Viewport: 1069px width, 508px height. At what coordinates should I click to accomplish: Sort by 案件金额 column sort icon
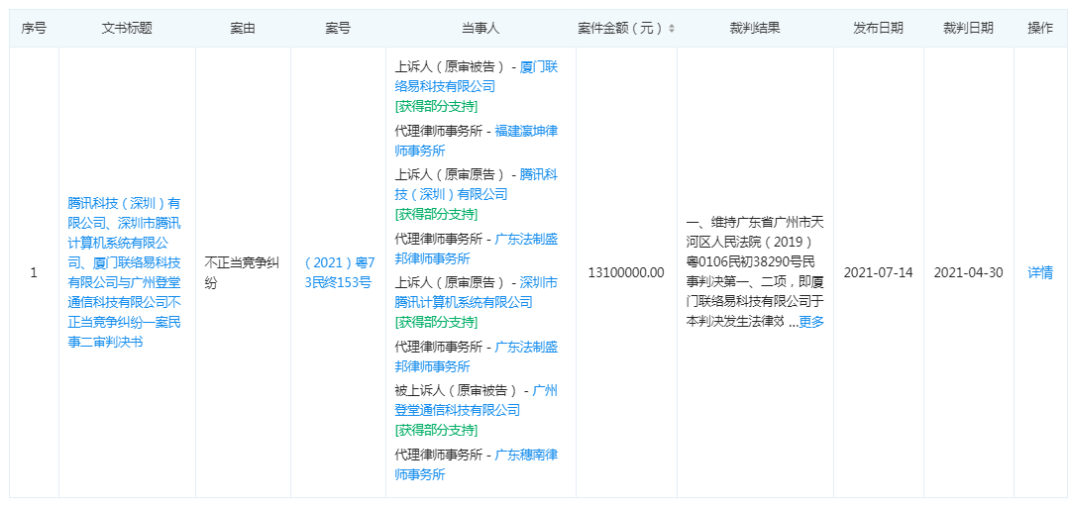(x=672, y=29)
